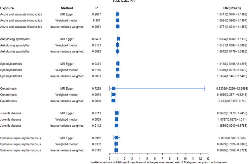Click the 'P' column header
Viewport: 248px width, 164px height.
96,8
